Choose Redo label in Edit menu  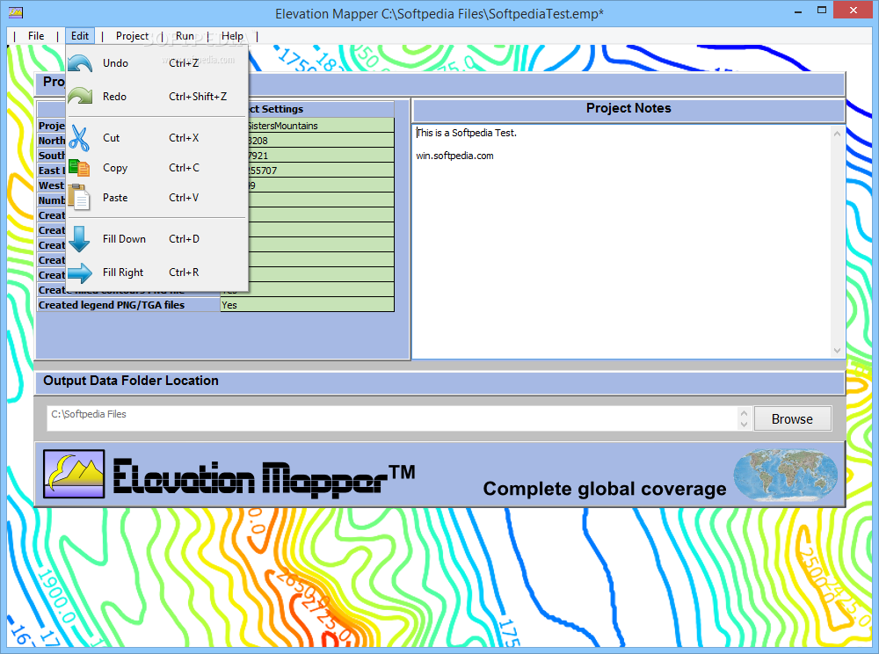(x=114, y=97)
